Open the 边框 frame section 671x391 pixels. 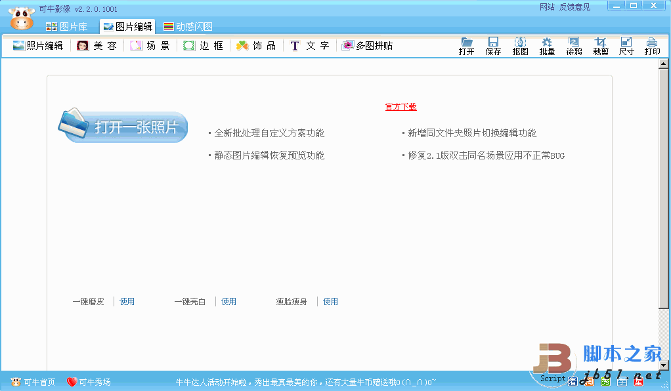click(x=203, y=46)
